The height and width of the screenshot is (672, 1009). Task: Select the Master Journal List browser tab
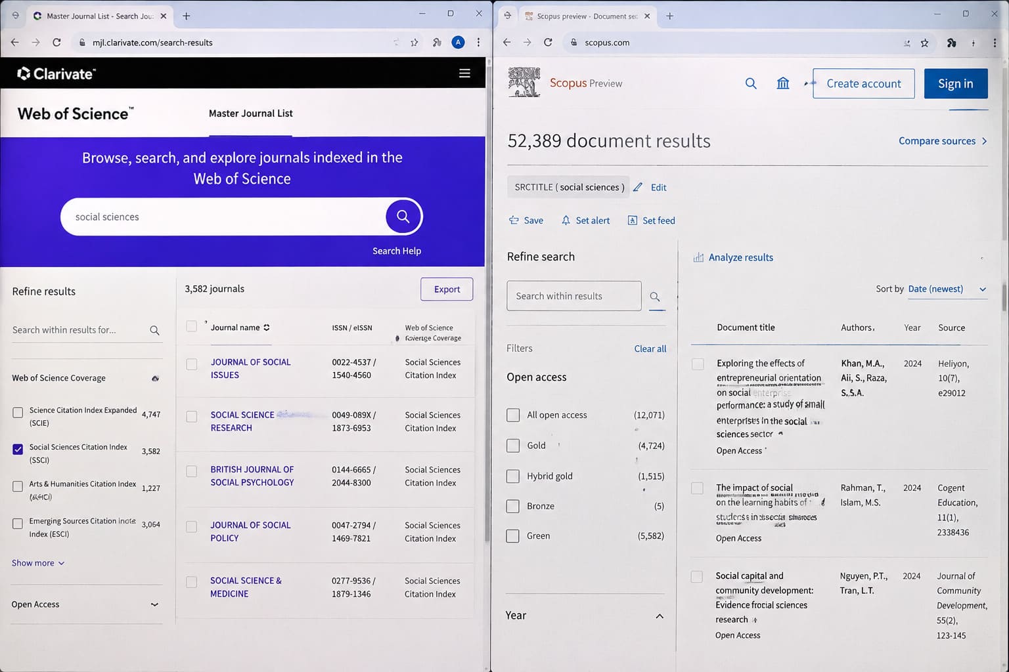coord(100,16)
